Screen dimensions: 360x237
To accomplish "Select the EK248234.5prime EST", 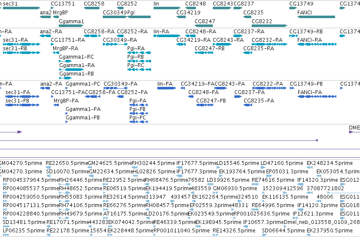I will coord(310,167).
